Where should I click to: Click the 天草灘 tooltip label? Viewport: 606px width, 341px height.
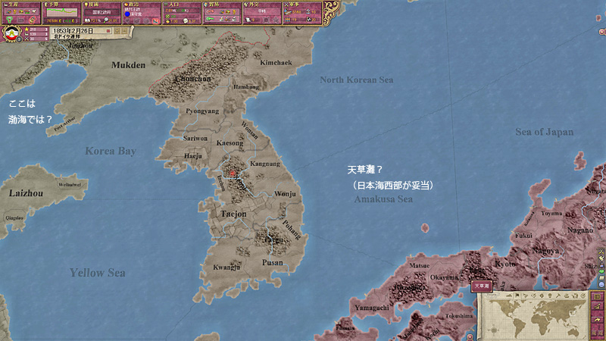tap(482, 286)
